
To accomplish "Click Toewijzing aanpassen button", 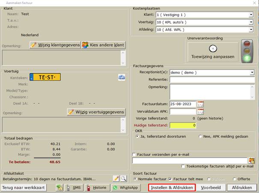I will [x=213, y=52].
